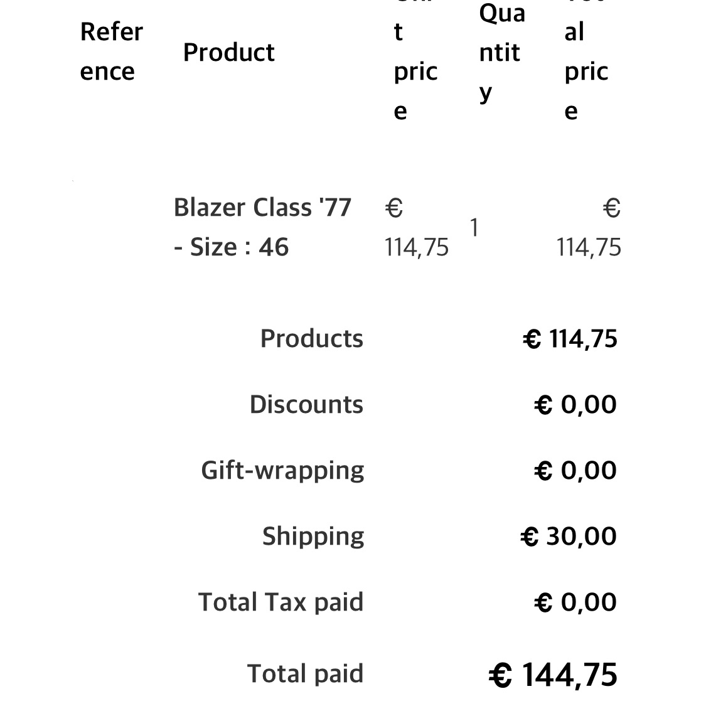Select the Shipping amount € 30,00
The height and width of the screenshot is (706, 706).
pos(569,537)
